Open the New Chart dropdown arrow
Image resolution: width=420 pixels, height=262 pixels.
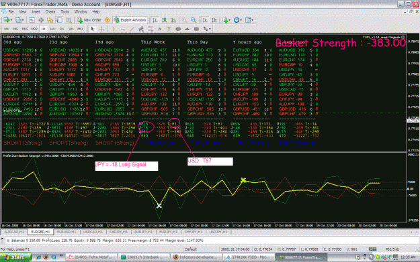click(x=11, y=20)
